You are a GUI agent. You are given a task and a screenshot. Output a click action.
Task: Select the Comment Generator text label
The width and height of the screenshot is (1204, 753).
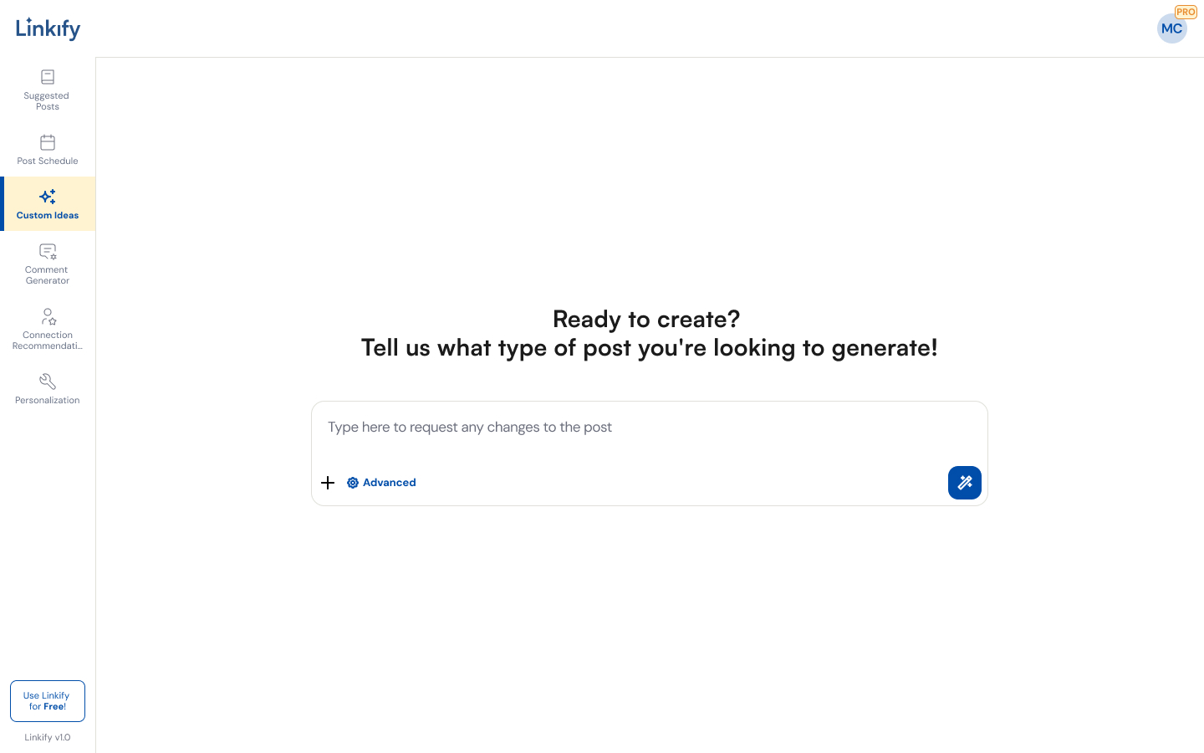click(x=48, y=275)
